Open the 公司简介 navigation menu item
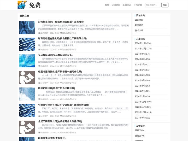The height and width of the screenshot is (141, 188). tap(116, 5)
